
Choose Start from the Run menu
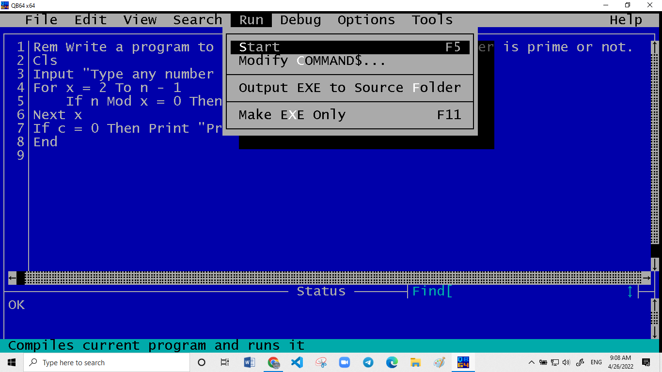pos(350,47)
